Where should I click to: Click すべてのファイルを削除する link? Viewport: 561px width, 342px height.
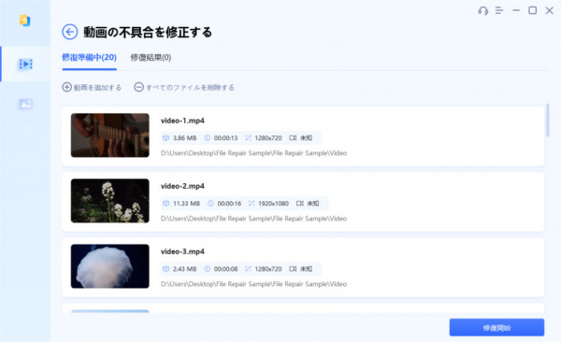[x=190, y=87]
